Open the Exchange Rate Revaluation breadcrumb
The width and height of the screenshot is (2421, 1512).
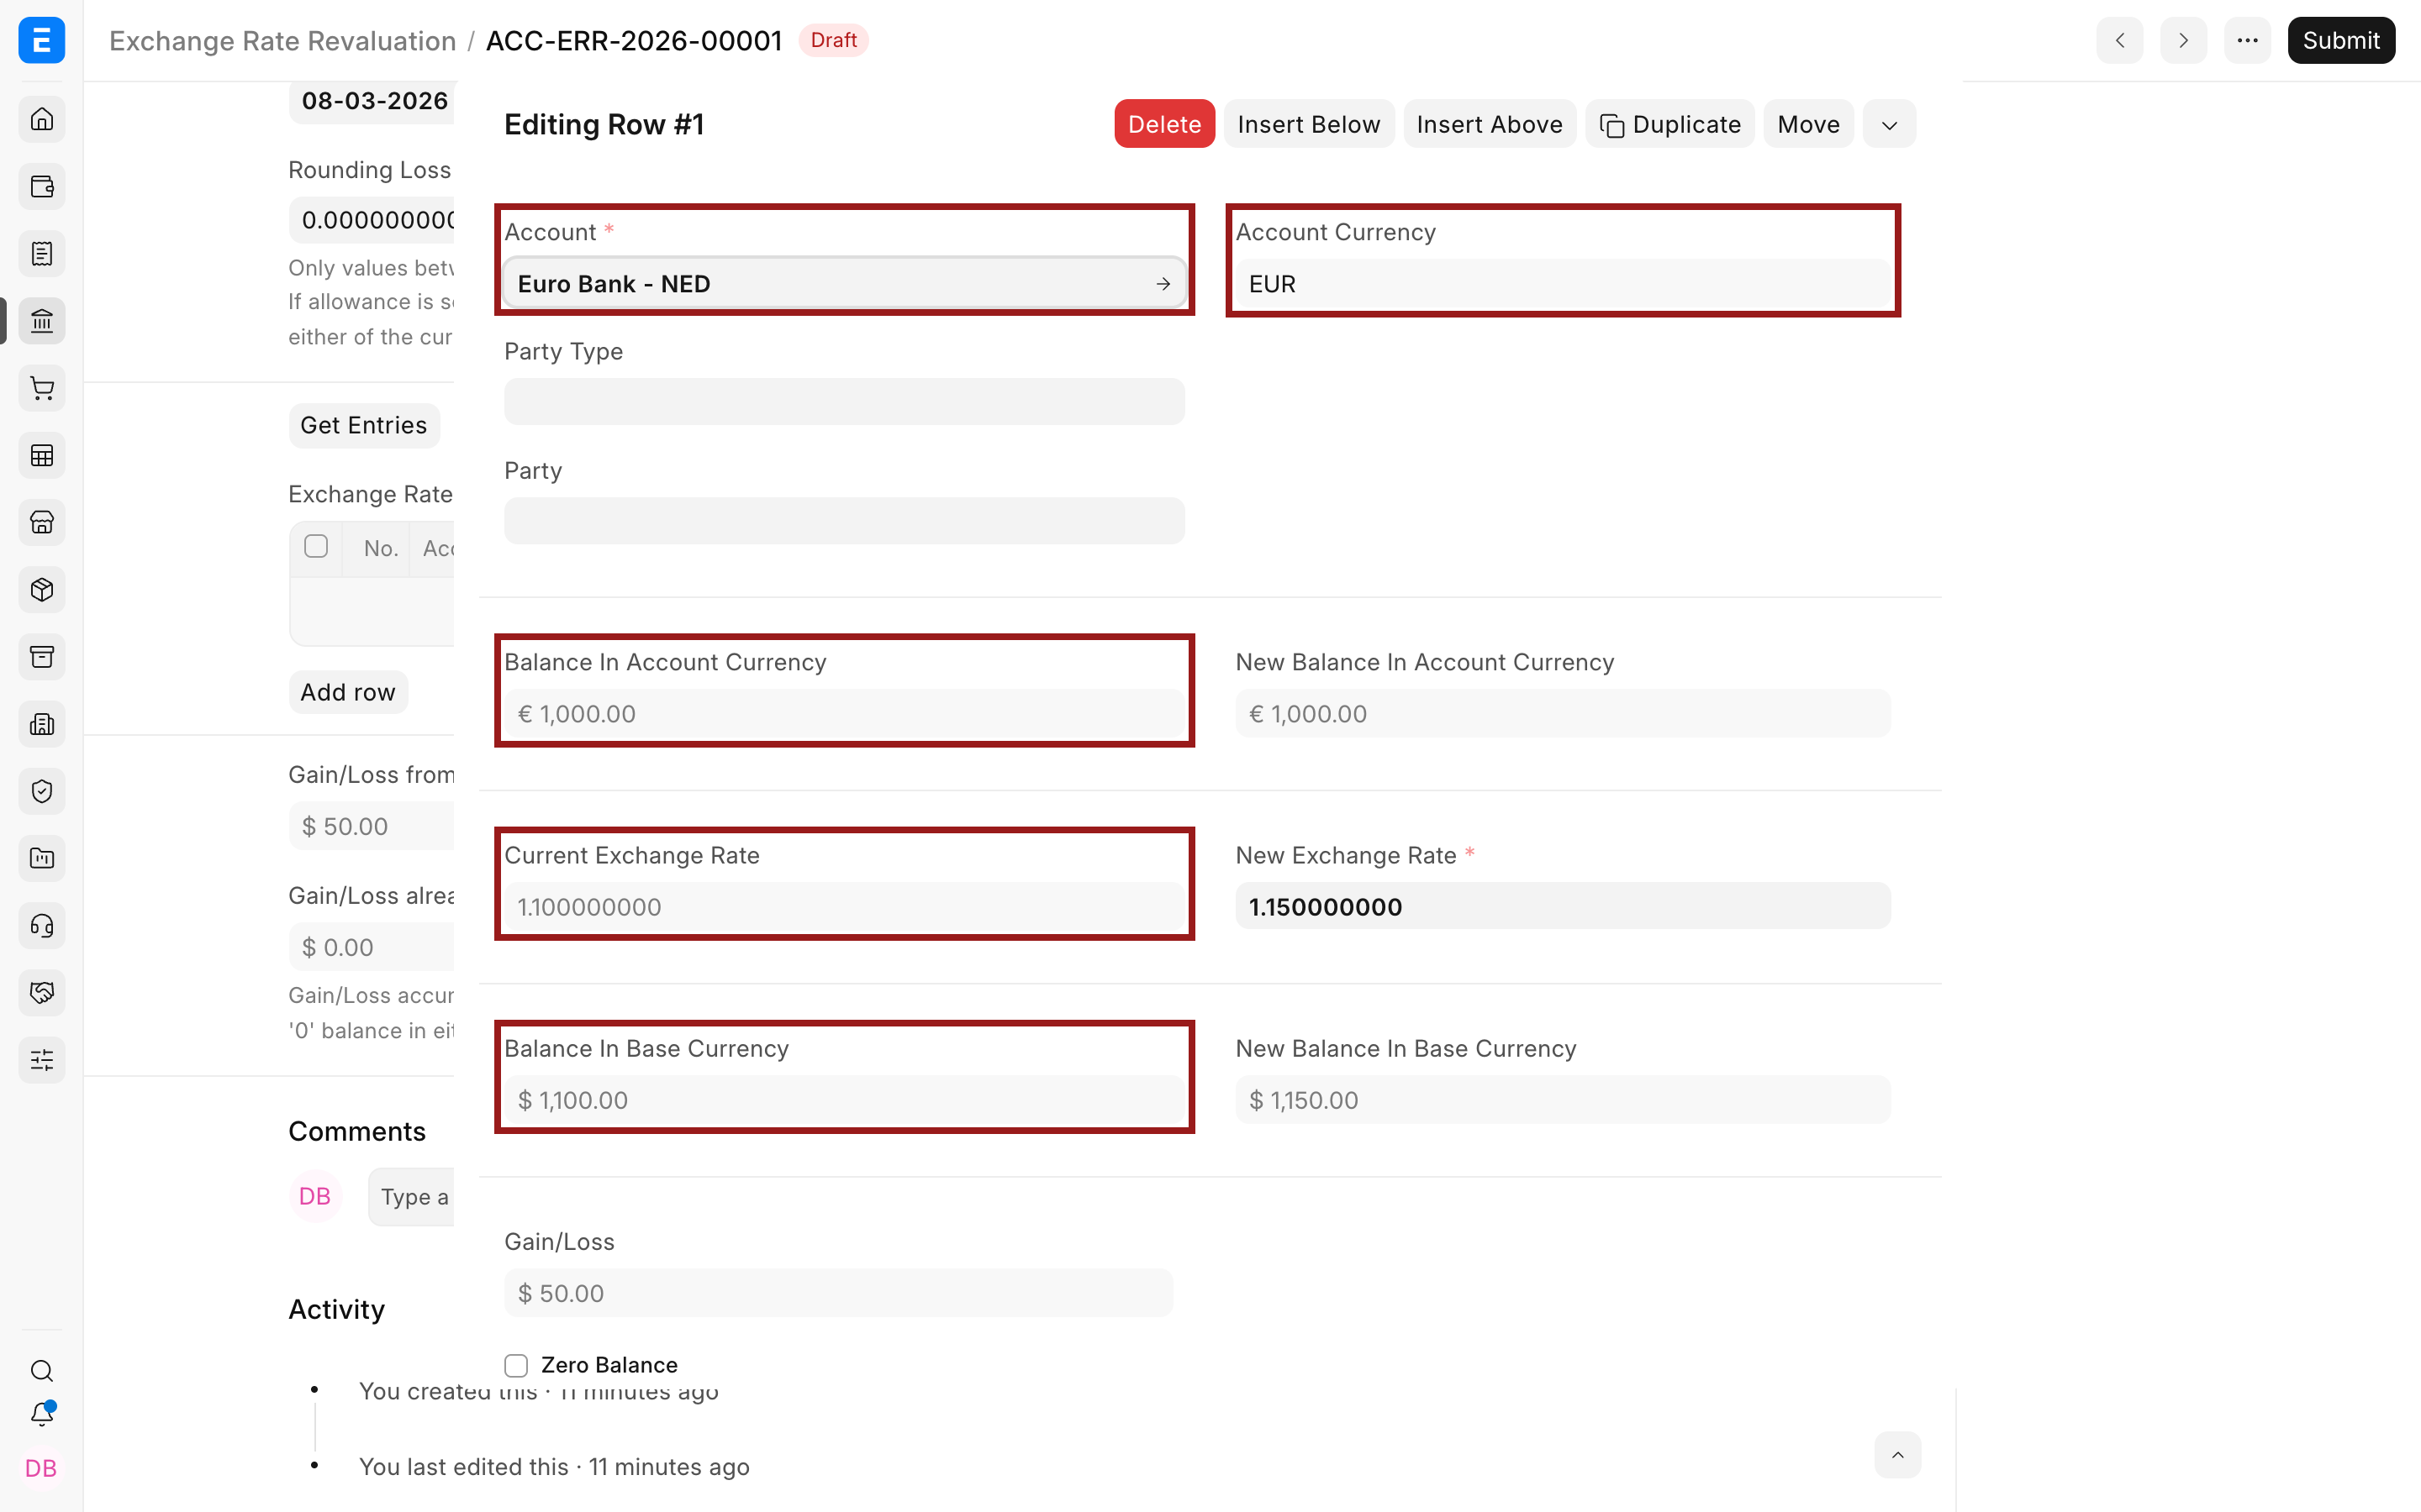coord(282,40)
